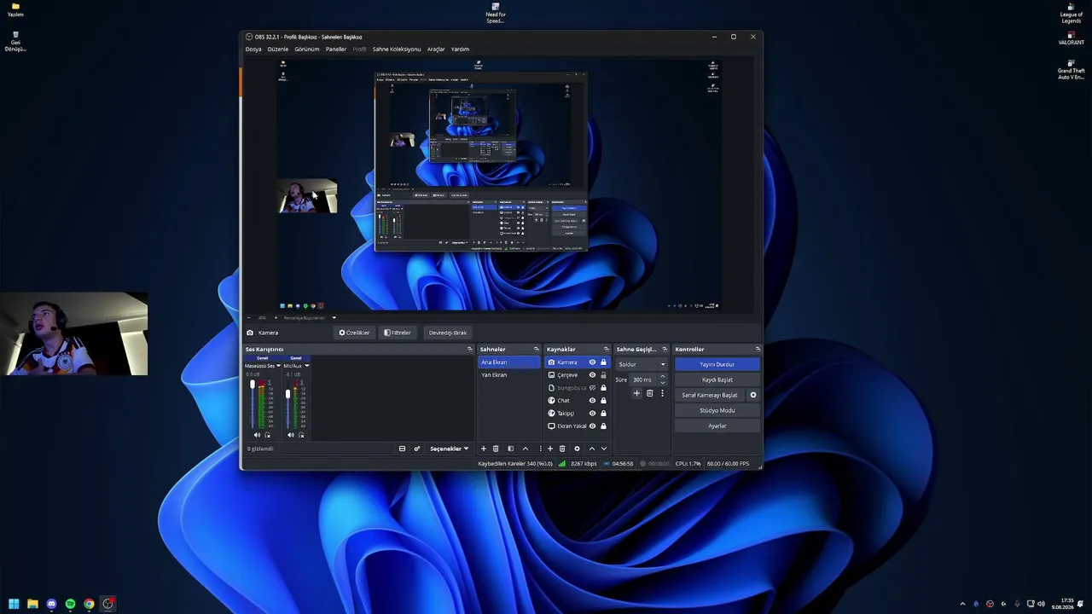Toggle visibility of the Takipçi source

coord(592,414)
